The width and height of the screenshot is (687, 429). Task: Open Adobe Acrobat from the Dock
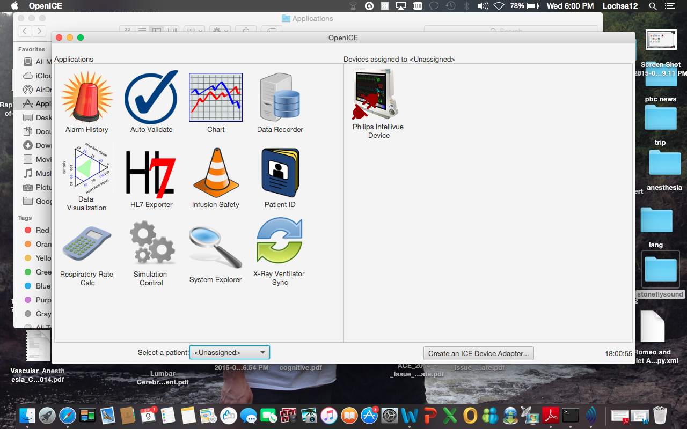click(551, 416)
